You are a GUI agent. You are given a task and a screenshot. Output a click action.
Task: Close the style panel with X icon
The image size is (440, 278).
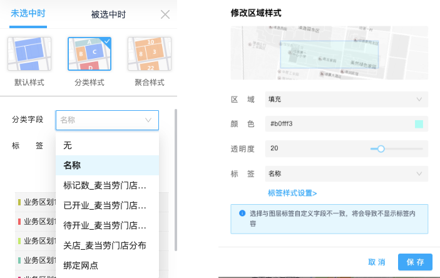click(x=165, y=14)
